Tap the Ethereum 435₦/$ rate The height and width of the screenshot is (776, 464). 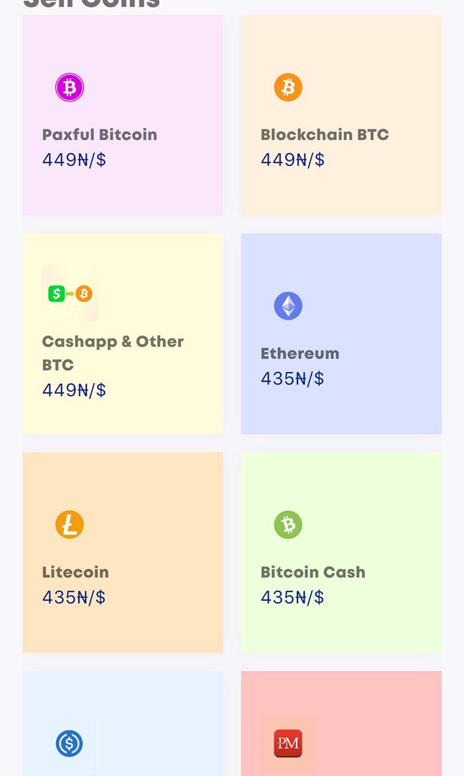click(x=293, y=379)
